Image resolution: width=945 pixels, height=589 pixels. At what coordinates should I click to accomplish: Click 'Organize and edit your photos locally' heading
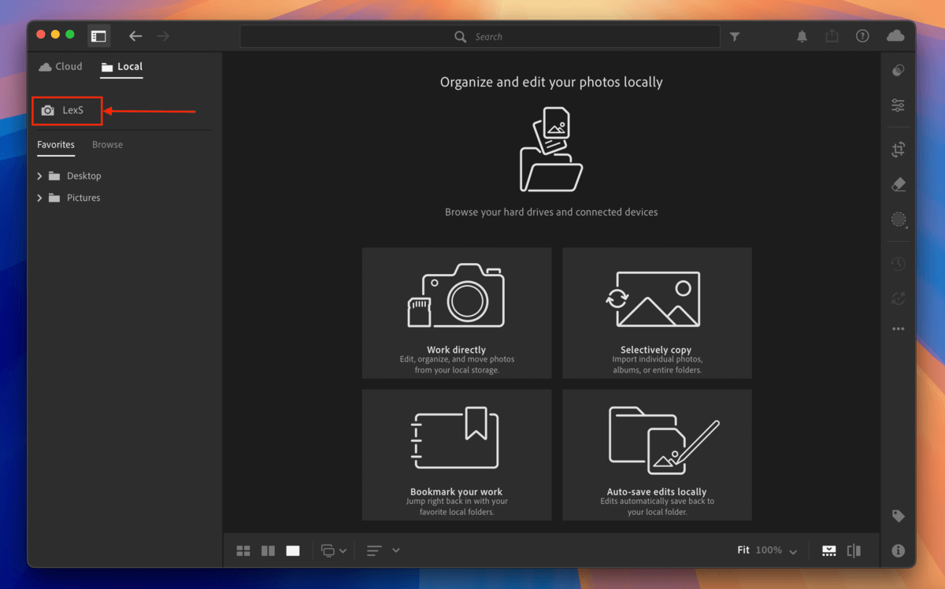click(x=551, y=82)
